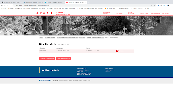Image resolution: width=173 pixels, height=97 pixels.
Task: Open the browser home page icon
Action: 11,5
